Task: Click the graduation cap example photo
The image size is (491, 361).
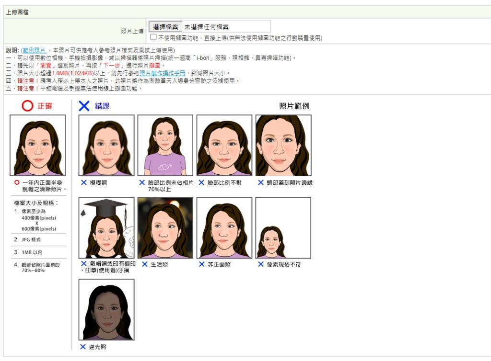Action: [106, 228]
